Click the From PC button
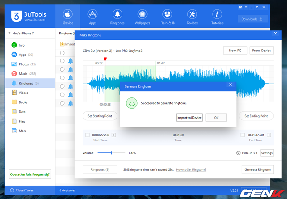Image resolution: width=287 pixels, height=199 pixels. point(235,51)
